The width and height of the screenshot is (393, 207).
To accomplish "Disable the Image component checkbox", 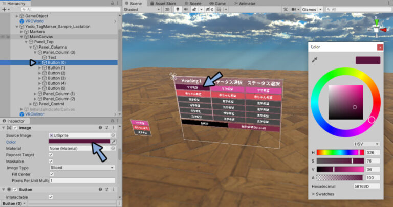I will tap(15, 128).
